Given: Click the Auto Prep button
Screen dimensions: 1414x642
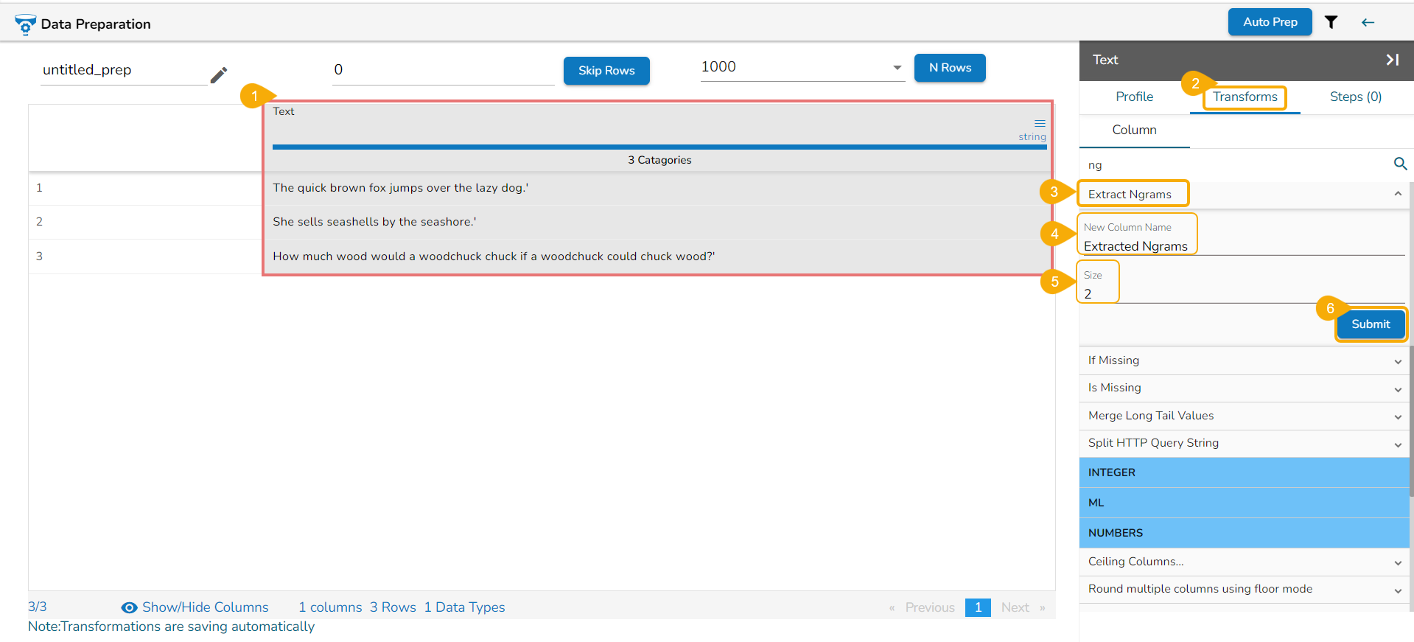Looking at the screenshot, I should 1270,22.
